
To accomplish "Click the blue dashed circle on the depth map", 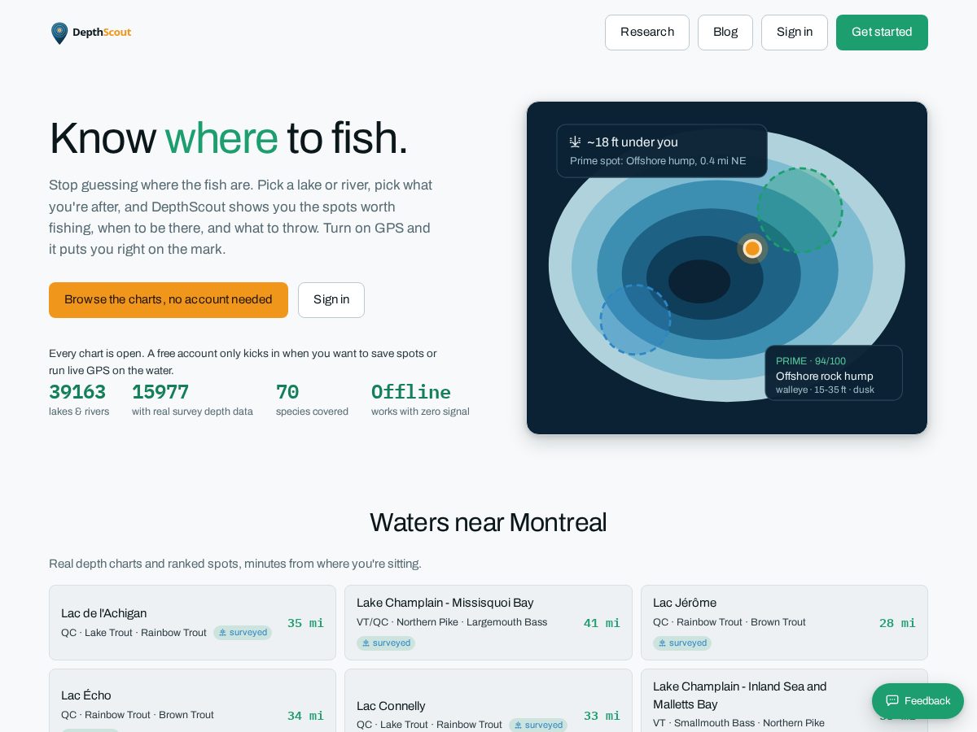I will click(x=636, y=320).
